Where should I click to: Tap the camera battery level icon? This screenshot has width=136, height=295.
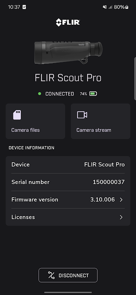point(93,94)
